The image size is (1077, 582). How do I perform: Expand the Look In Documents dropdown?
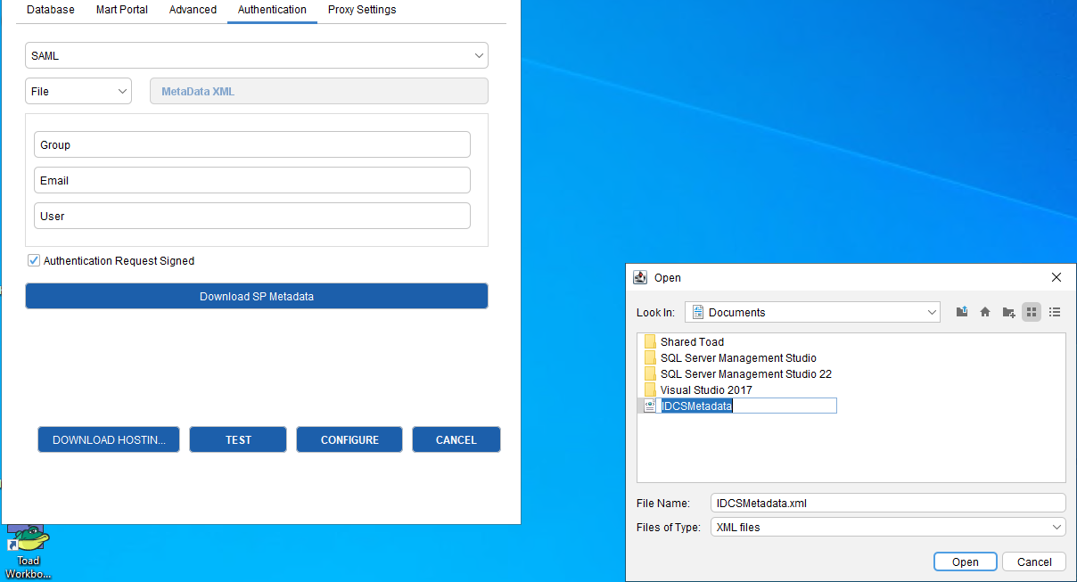tap(812, 312)
